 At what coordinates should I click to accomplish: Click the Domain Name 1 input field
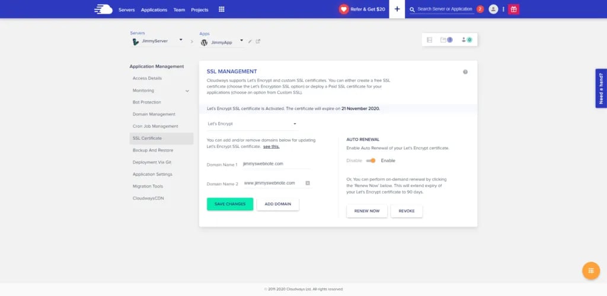point(276,164)
